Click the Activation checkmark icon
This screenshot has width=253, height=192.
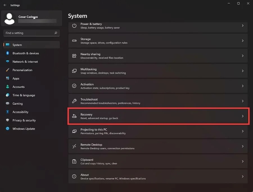pyautogui.click(x=74, y=86)
